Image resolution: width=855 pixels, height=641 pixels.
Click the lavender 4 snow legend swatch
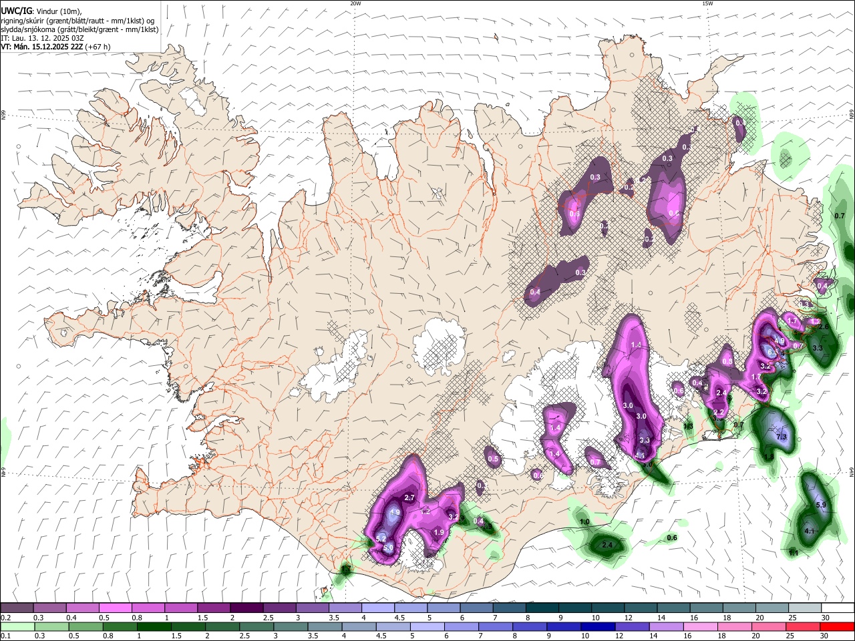pyautogui.click(x=378, y=608)
